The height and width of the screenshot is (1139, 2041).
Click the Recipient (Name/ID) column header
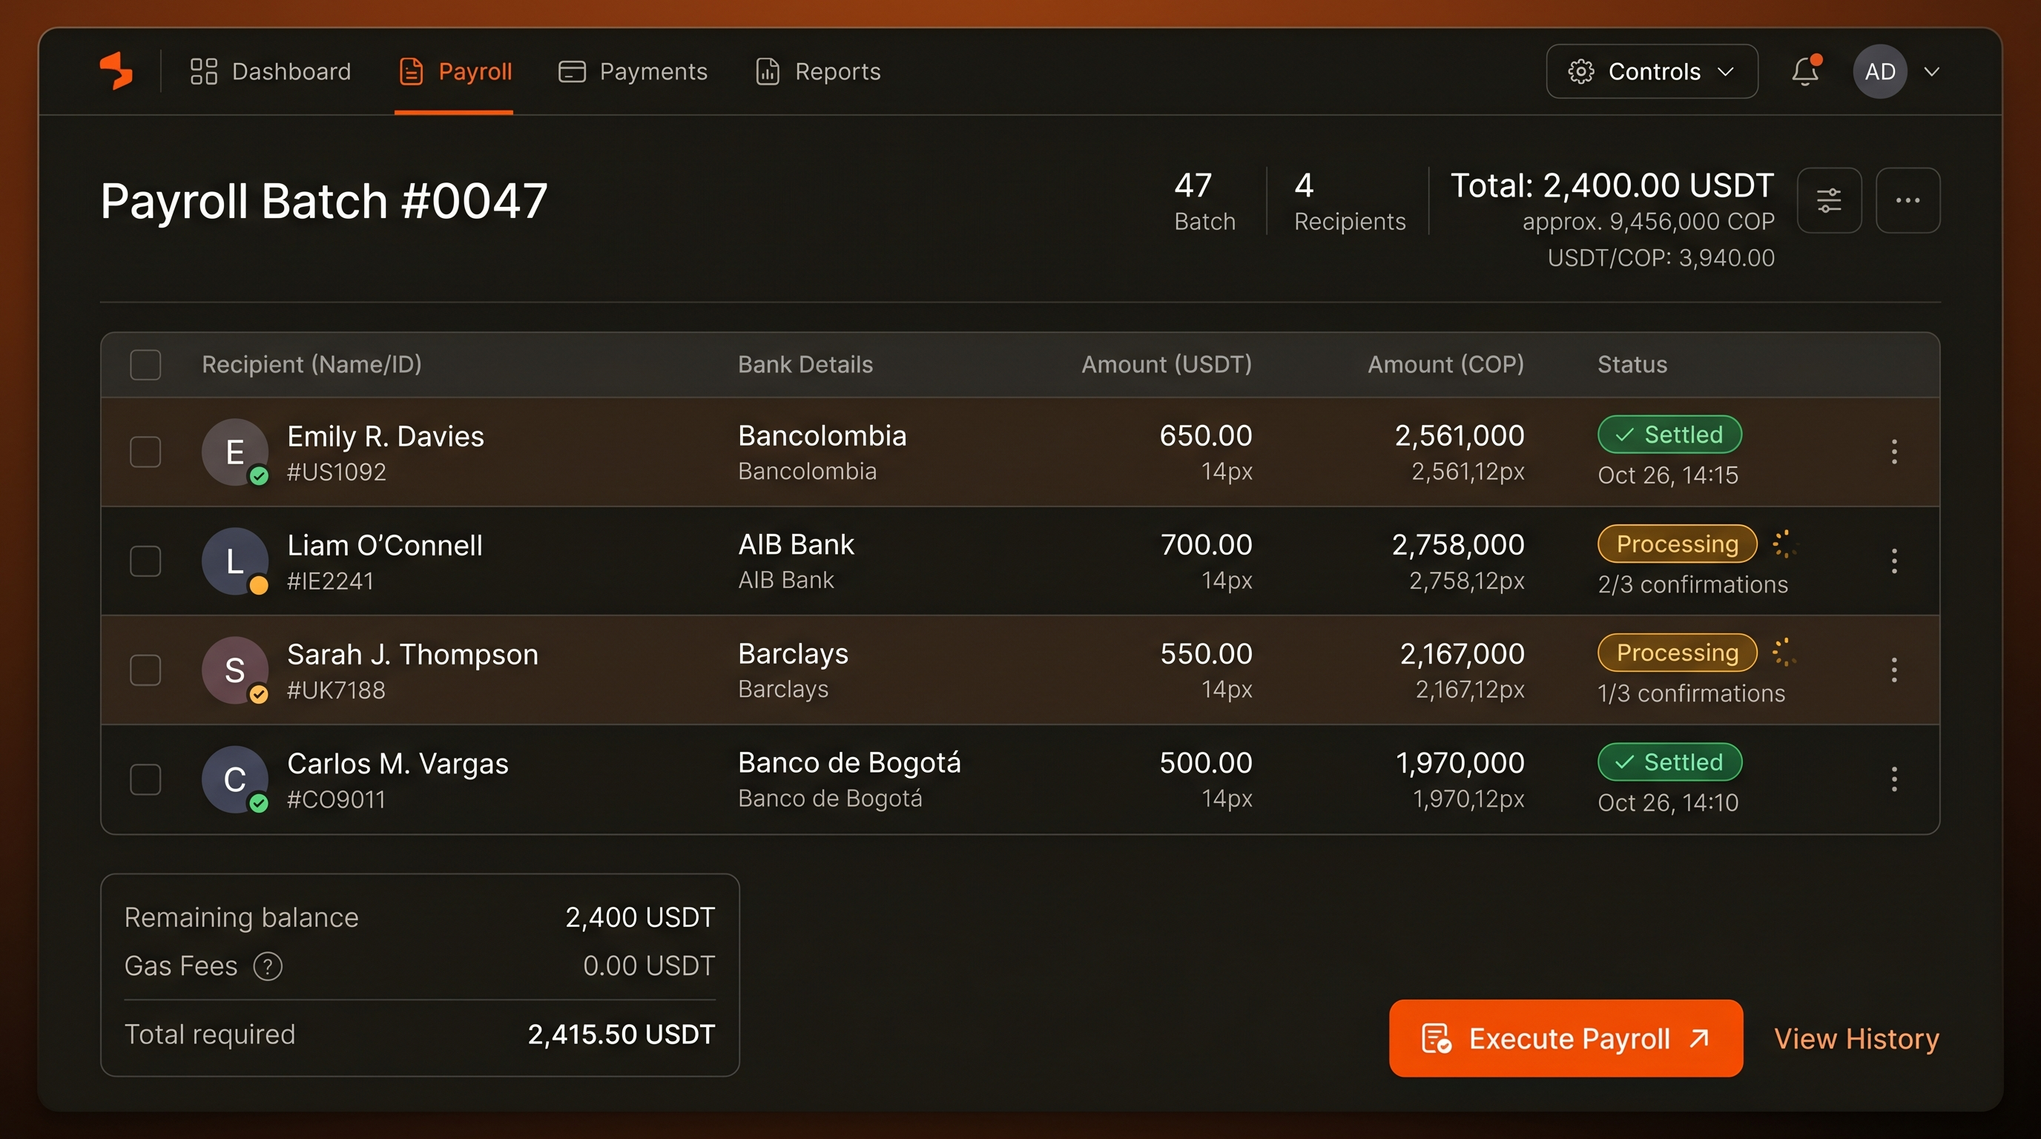pyautogui.click(x=311, y=364)
